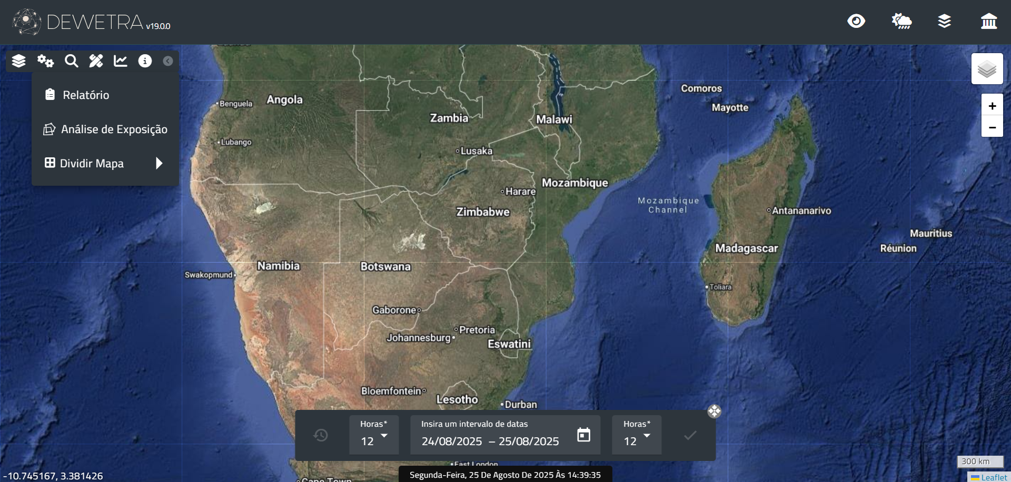Toggle the eye observation icon in header
The width and height of the screenshot is (1011, 482).
click(x=856, y=21)
